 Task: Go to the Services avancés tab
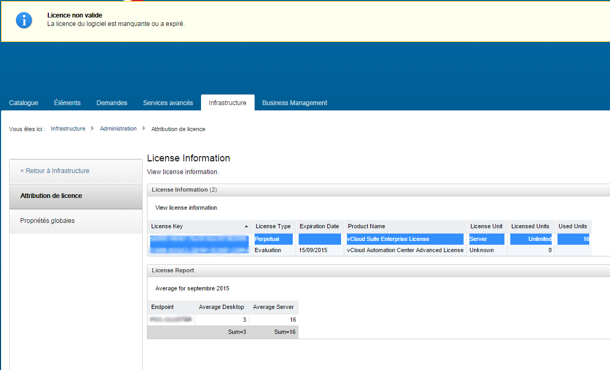coord(168,103)
